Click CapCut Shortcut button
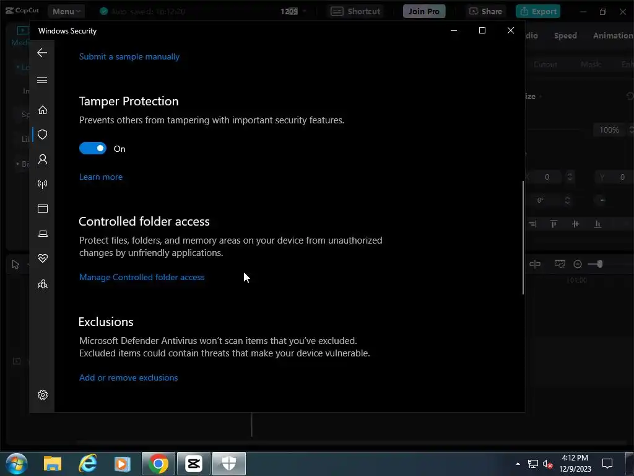 pos(355,11)
